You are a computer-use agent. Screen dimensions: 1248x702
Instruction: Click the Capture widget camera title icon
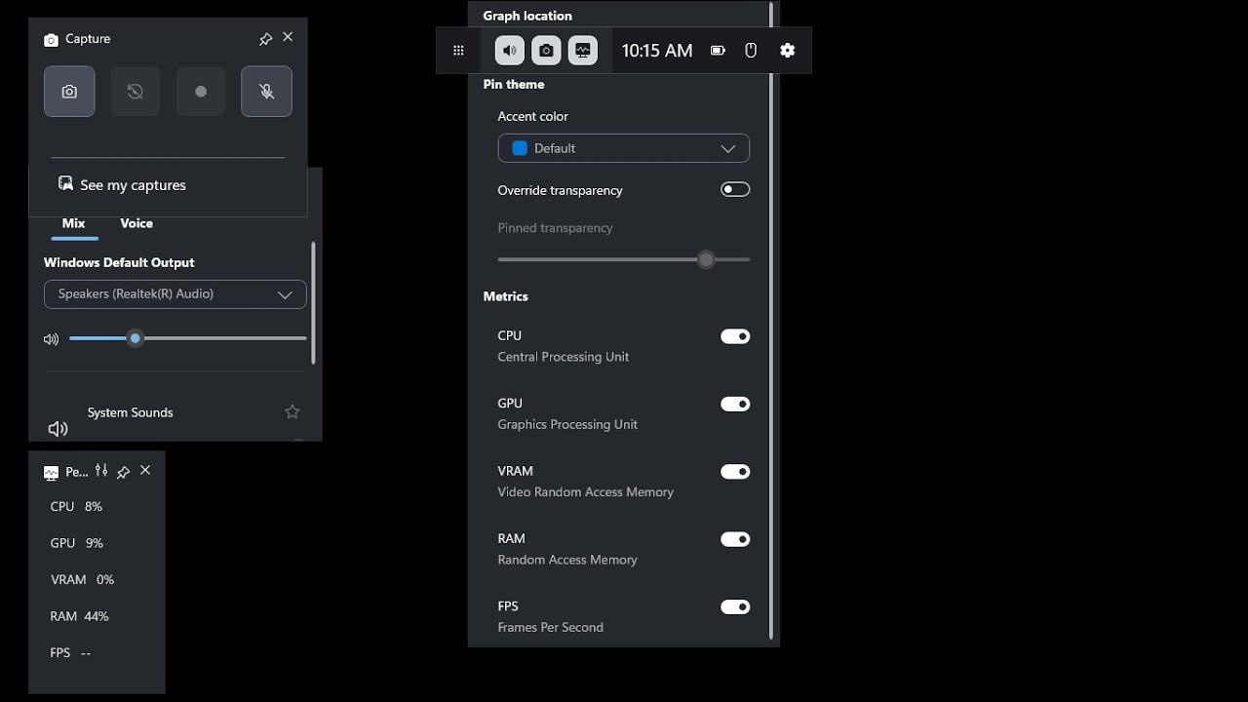pos(51,40)
